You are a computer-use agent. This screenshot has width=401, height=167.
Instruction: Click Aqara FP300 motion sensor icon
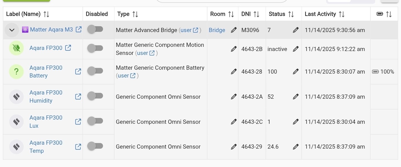point(16,48)
